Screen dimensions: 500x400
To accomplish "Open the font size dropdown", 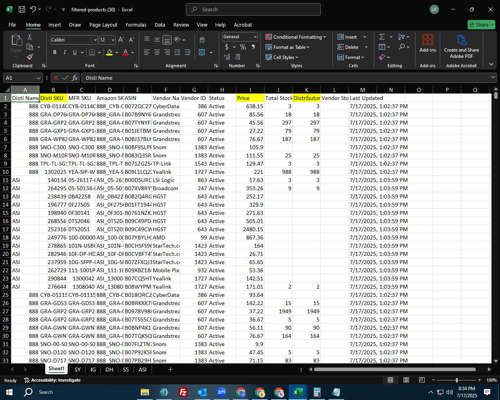I will [x=113, y=40].
